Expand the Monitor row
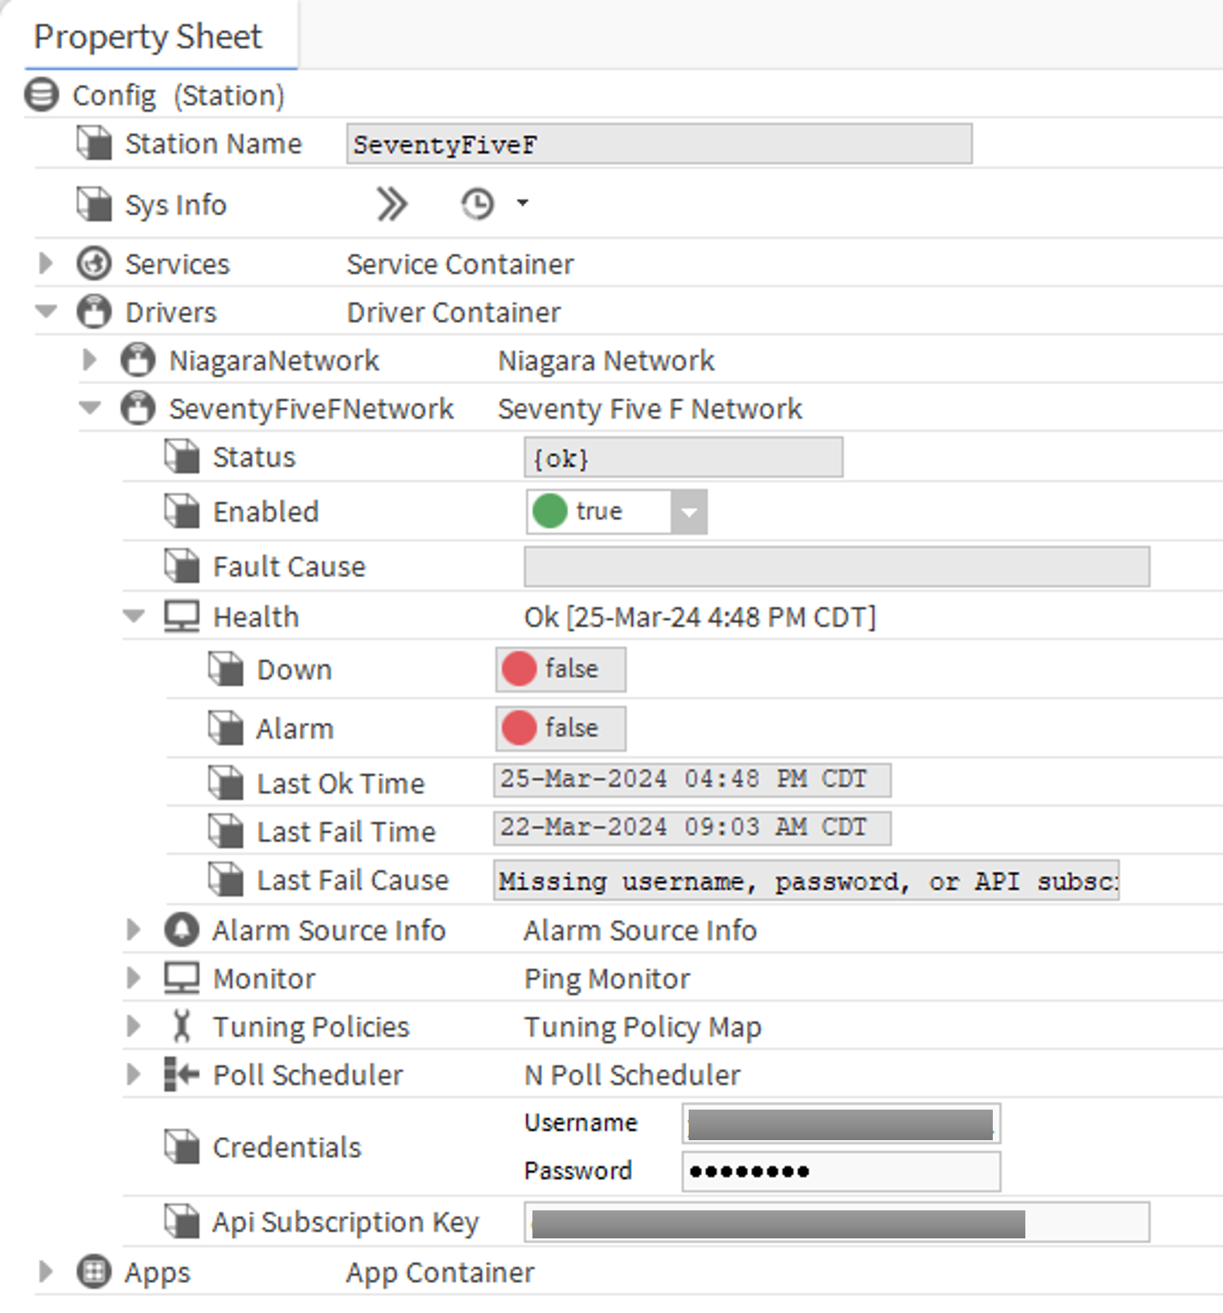Image resolution: width=1223 pixels, height=1313 pixels. click(133, 978)
